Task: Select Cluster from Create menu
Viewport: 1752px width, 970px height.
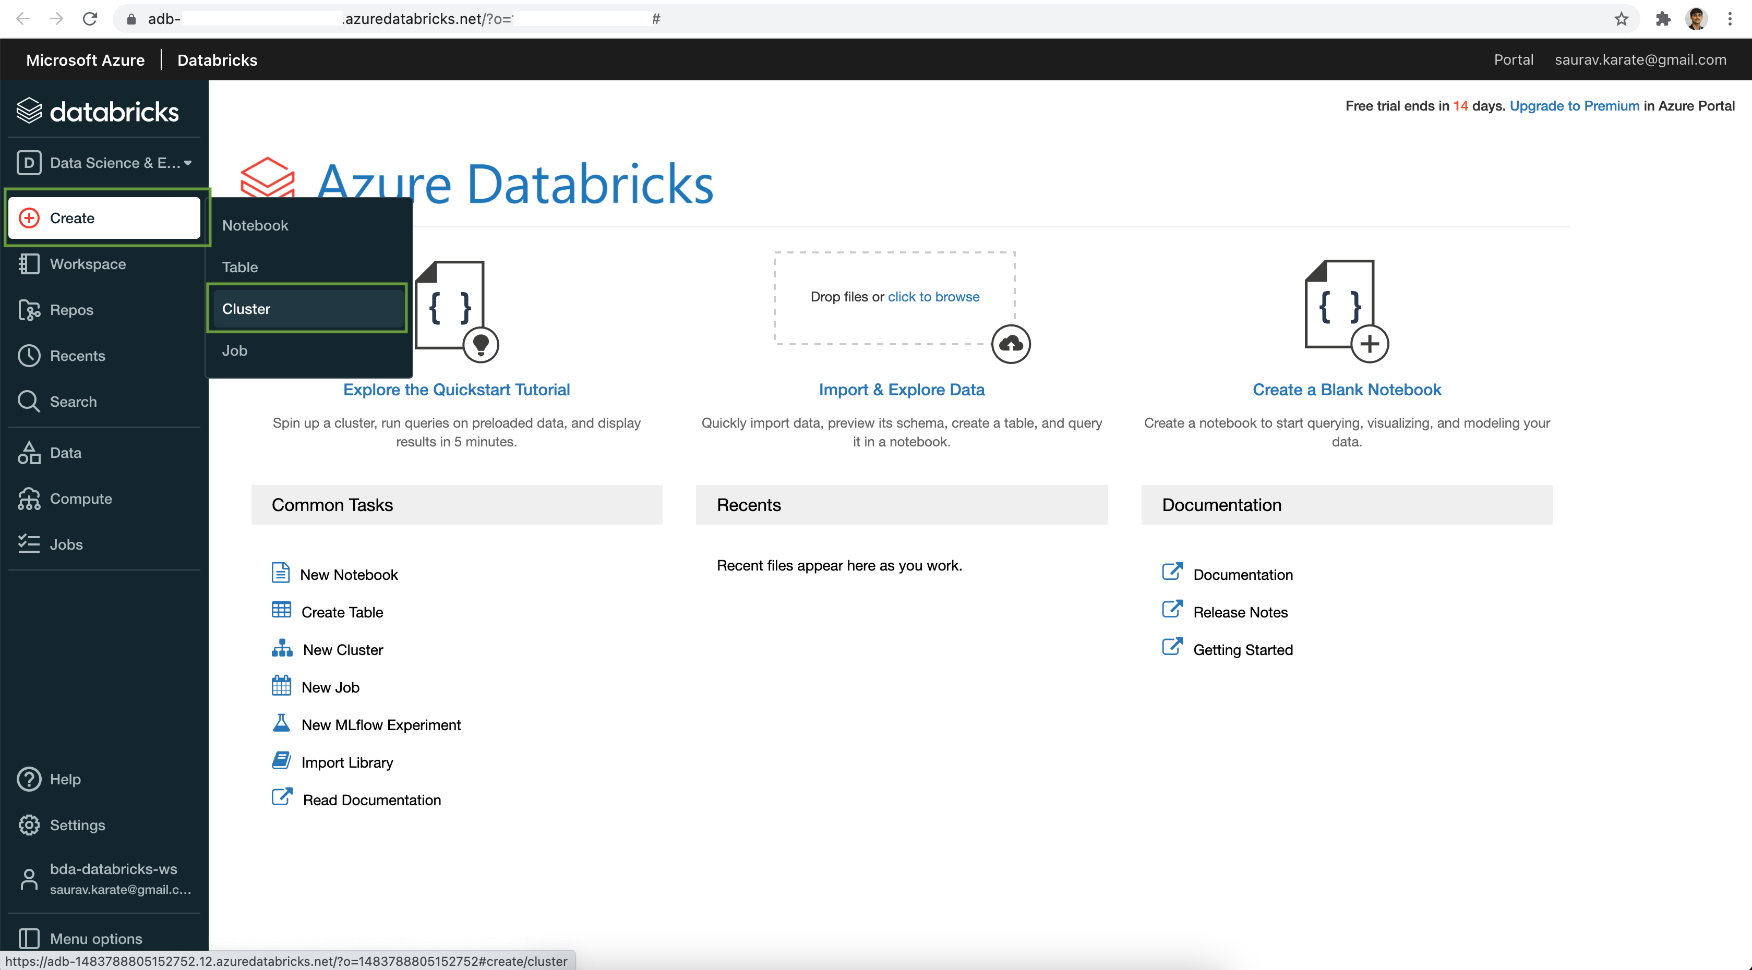Action: click(309, 309)
